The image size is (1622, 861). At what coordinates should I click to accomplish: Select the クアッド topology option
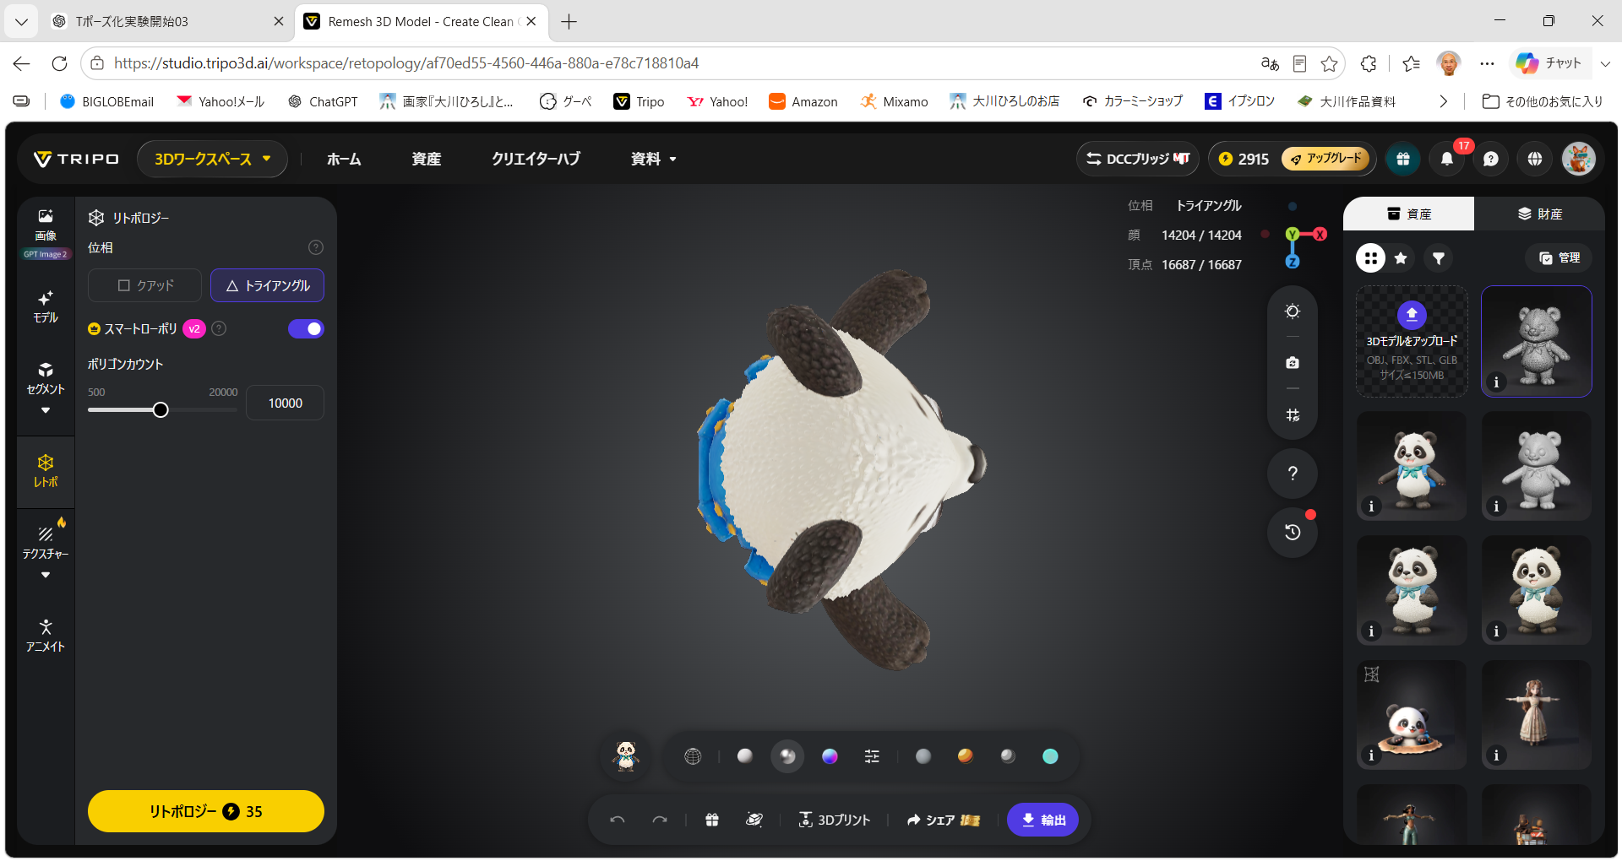point(145,285)
